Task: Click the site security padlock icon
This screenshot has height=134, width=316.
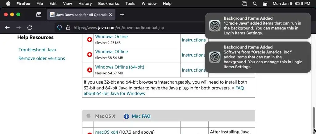Action: tap(68, 27)
